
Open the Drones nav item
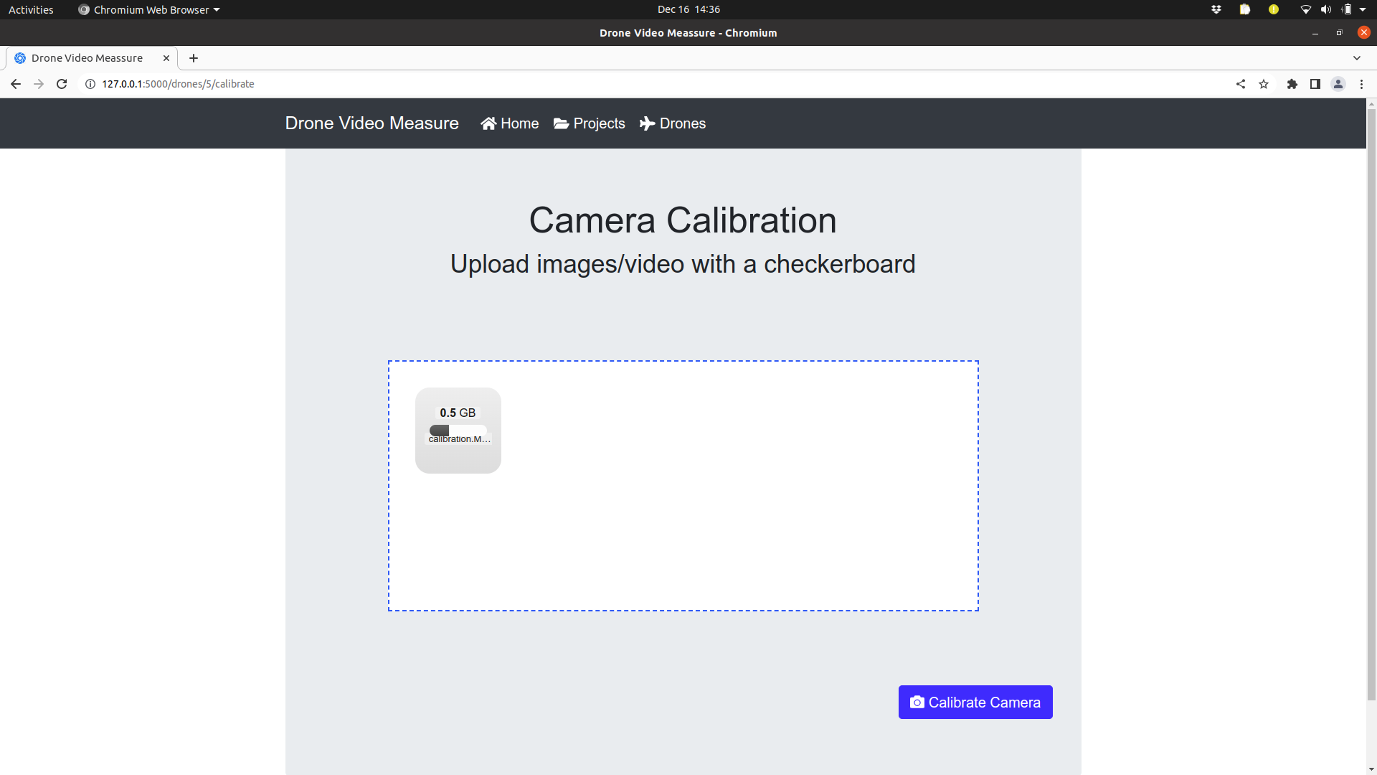673,123
